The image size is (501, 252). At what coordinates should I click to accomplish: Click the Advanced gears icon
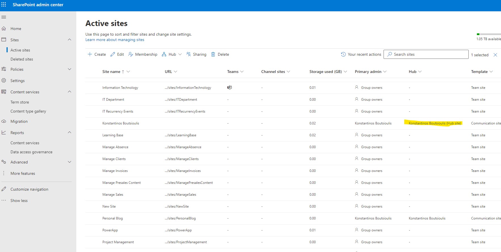(4, 162)
